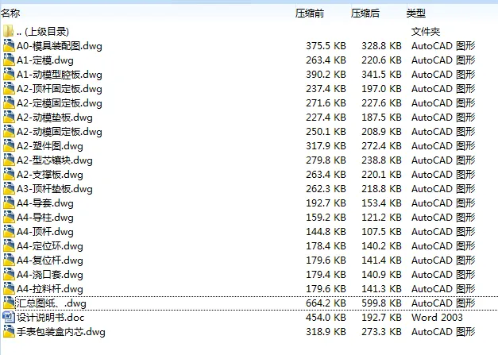Click the 390.2 KB original size value
This screenshot has height=355, width=498.
coord(326,75)
